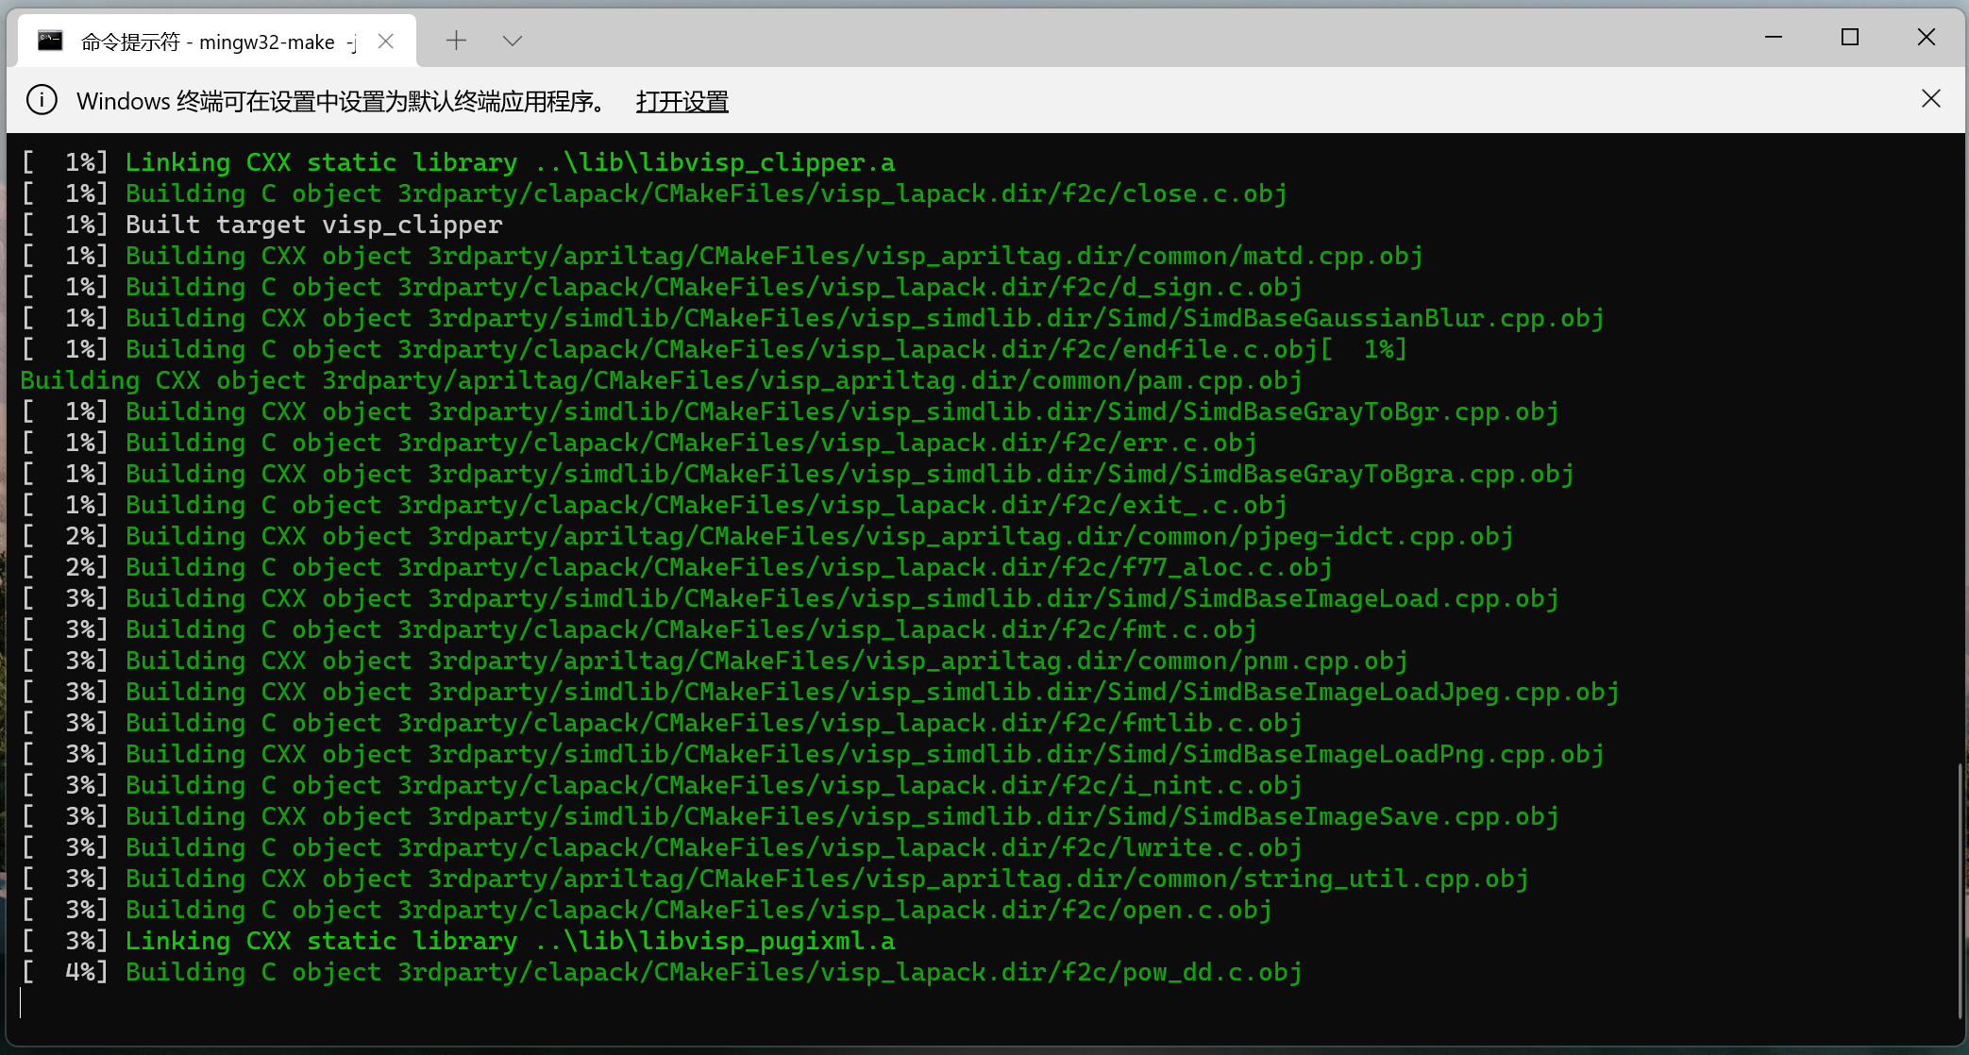Screen dimensions: 1969x1055
Task: Click the line building SimdBaseImageLoad.cpp.obj
Action: click(x=790, y=598)
